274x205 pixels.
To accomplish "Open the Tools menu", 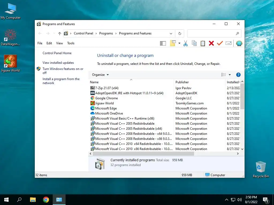I will click(71, 43).
